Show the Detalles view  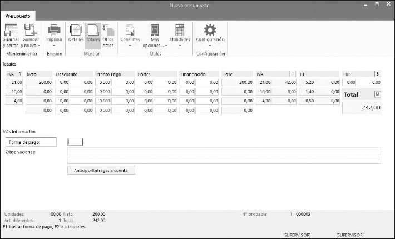pyautogui.click(x=76, y=30)
